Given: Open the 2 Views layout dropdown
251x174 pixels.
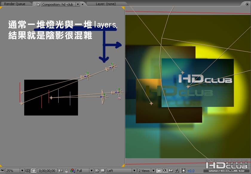Looking at the screenshot, I should [146, 171].
